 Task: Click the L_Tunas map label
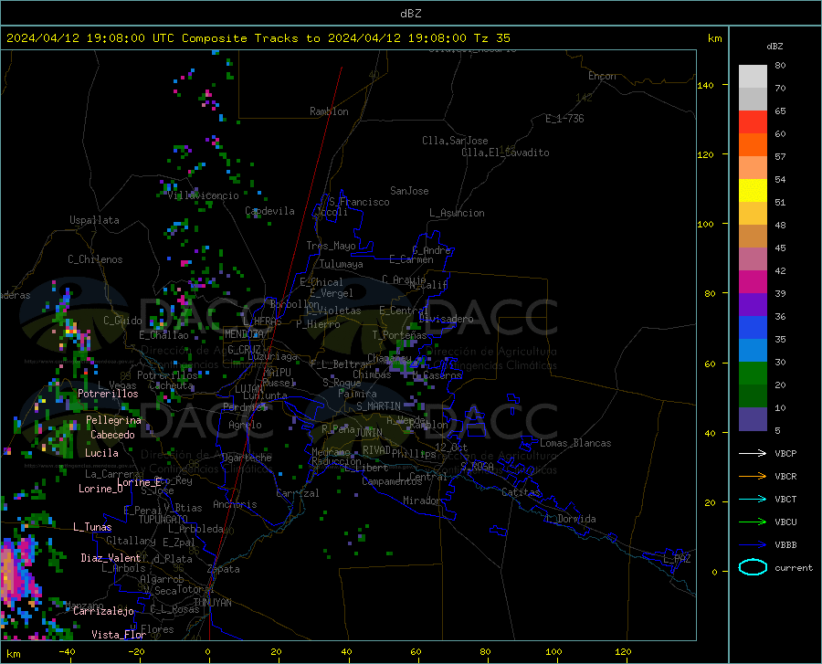92,527
